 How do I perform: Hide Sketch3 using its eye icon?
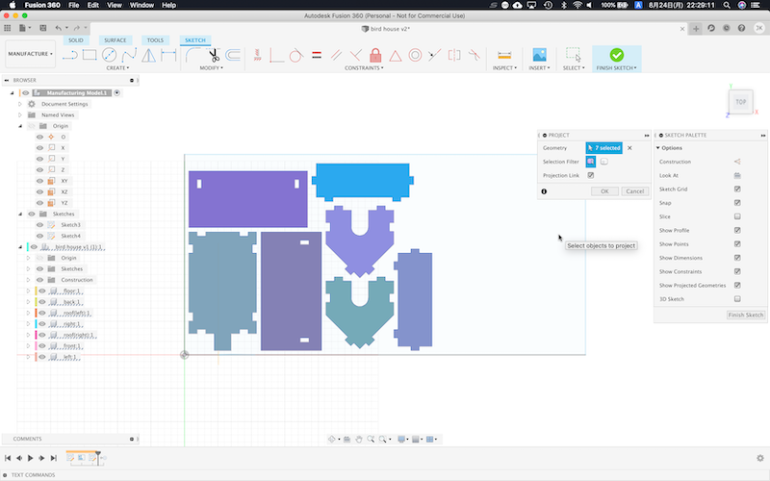39,225
